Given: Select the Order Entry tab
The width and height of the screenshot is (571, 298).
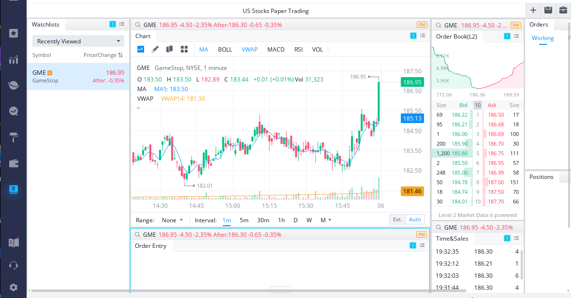Looking at the screenshot, I should [x=150, y=246].
